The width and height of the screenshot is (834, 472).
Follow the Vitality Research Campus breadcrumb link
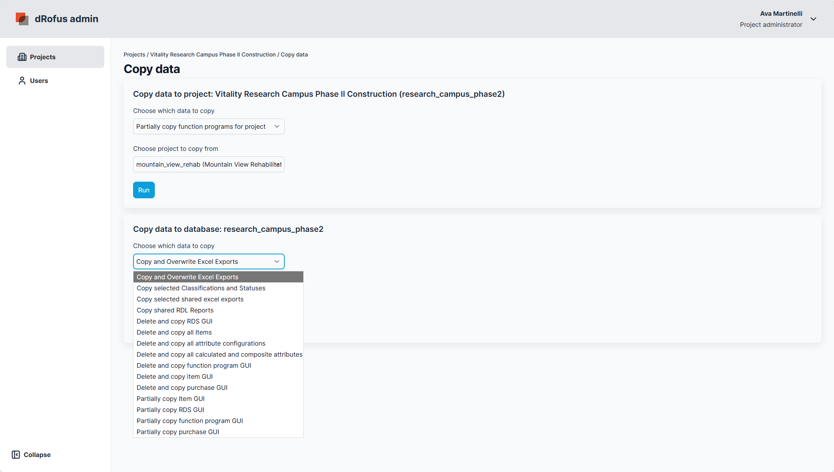[x=213, y=55]
